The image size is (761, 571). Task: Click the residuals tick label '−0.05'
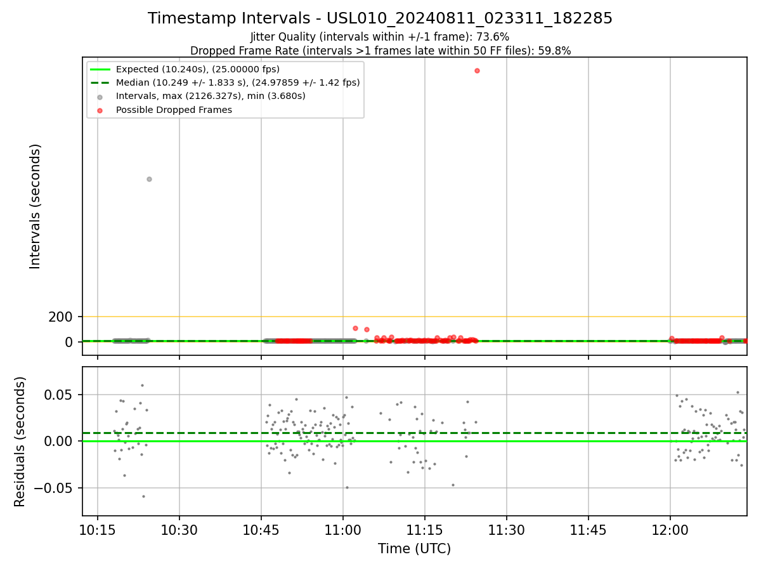click(53, 488)
